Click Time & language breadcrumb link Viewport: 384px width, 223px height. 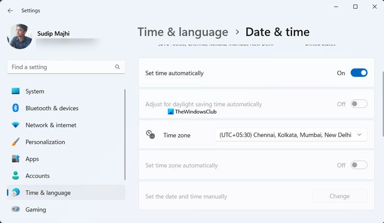pyautogui.click(x=183, y=32)
